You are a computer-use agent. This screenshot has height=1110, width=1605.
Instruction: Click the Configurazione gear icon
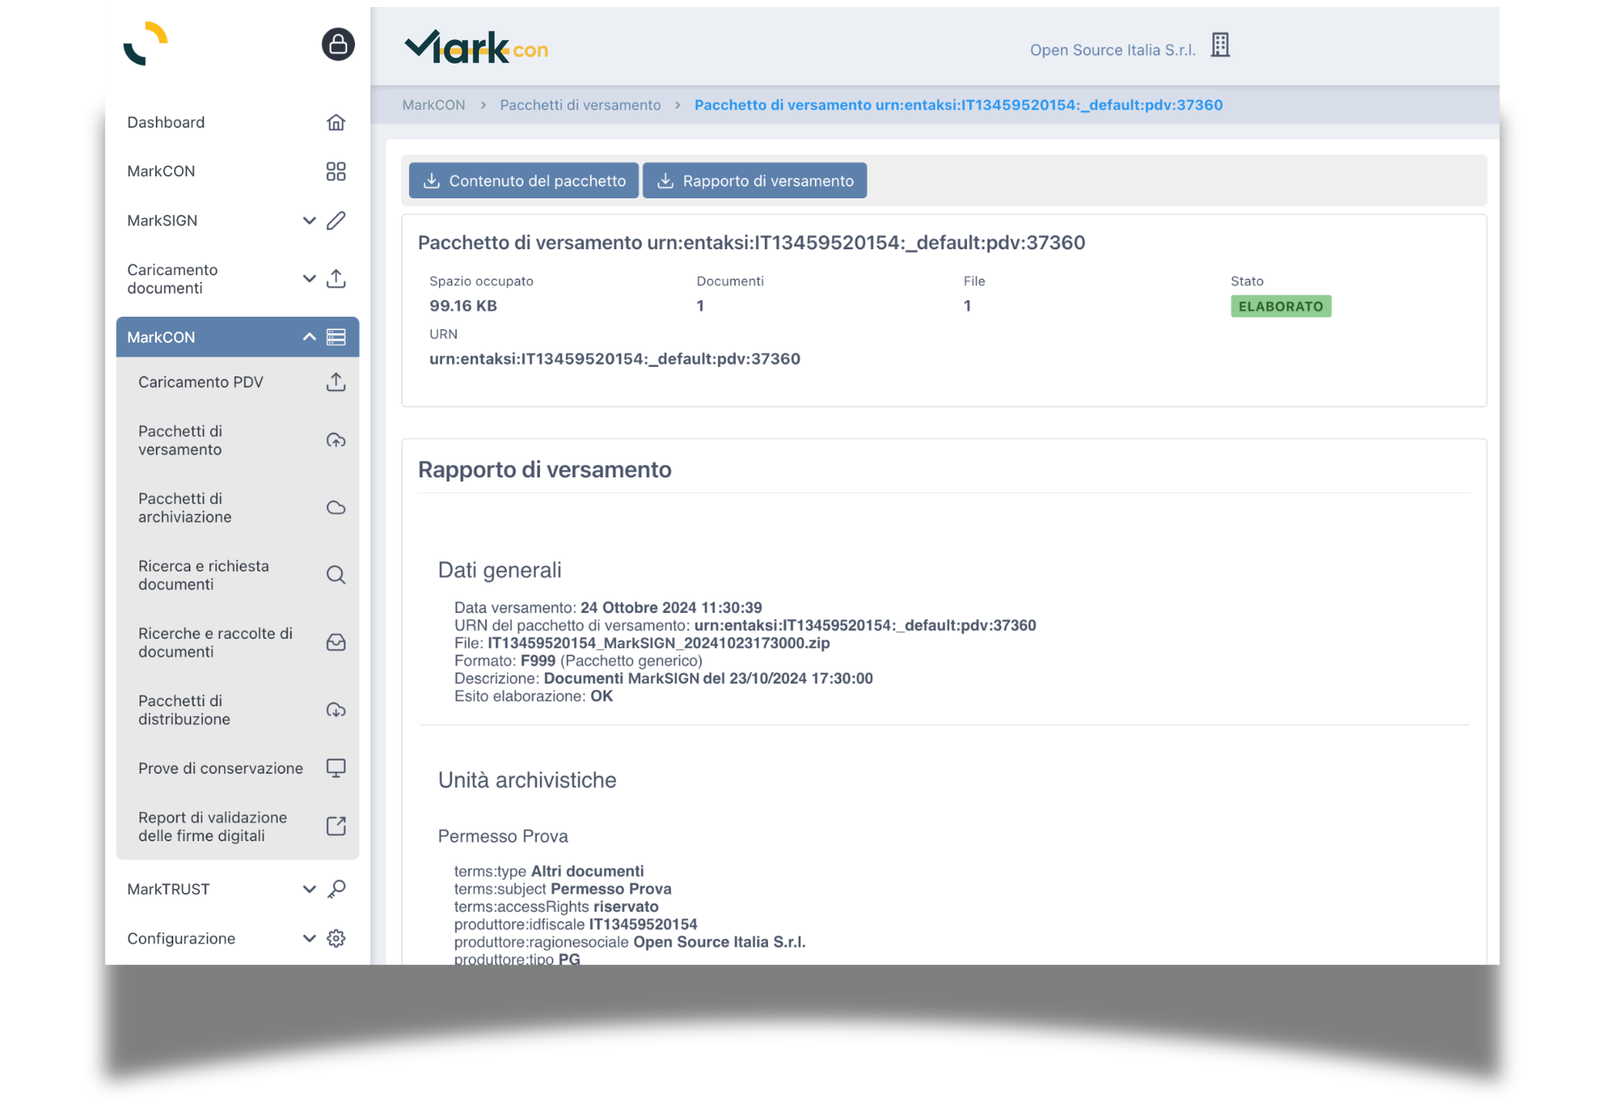point(336,938)
